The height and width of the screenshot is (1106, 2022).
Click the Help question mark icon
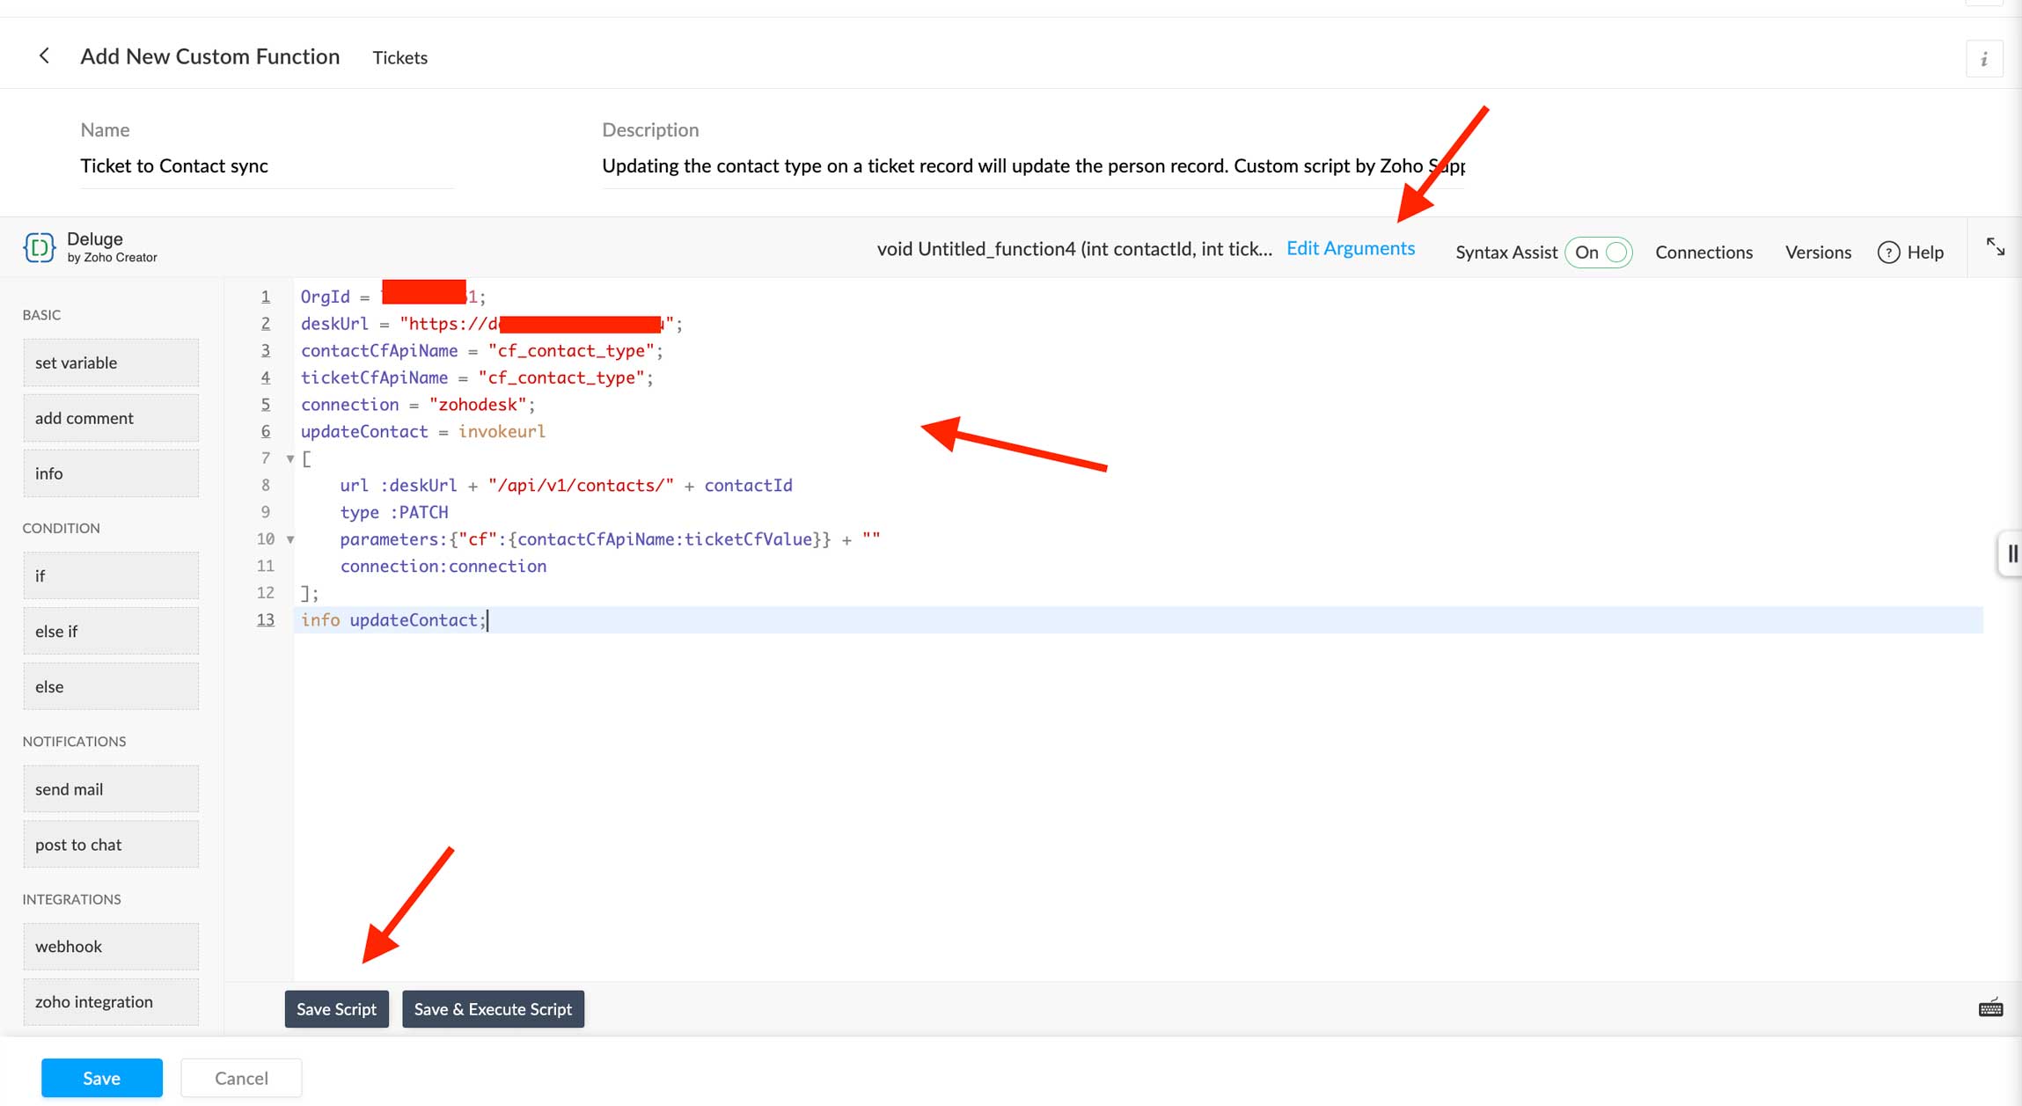pyautogui.click(x=1888, y=253)
